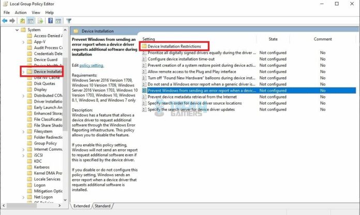Select File Share Shadow Copy tree item
Image resolution: width=360 pixels, height=215 pixels.
(x=48, y=125)
